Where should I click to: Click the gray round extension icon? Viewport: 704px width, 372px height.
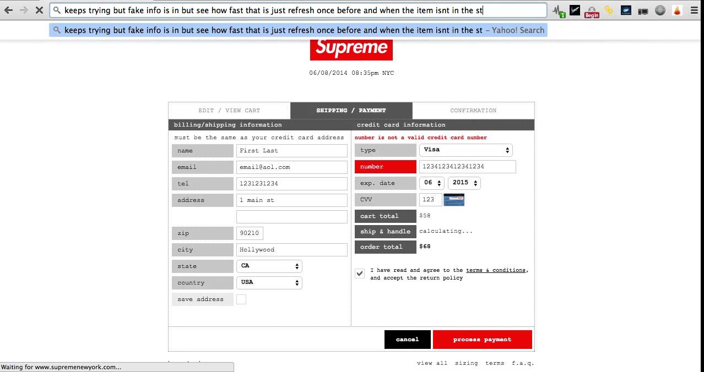660,10
